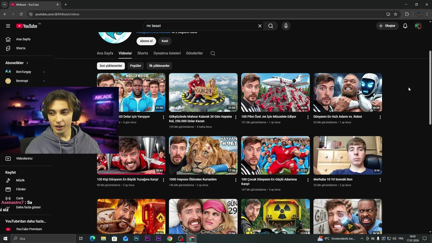The height and width of the screenshot is (243, 432).
Task: Open the account avatar menu
Action: point(418,26)
